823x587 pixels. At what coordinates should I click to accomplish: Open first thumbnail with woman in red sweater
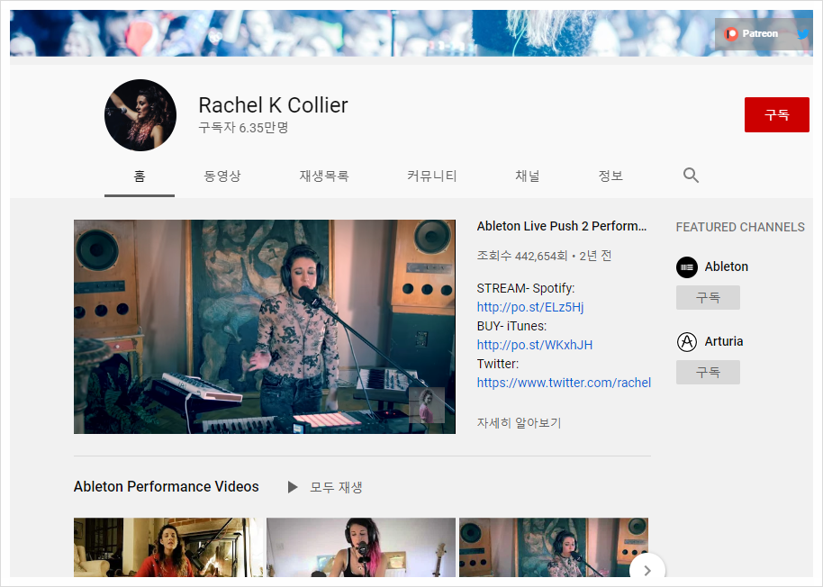pyautogui.click(x=168, y=547)
